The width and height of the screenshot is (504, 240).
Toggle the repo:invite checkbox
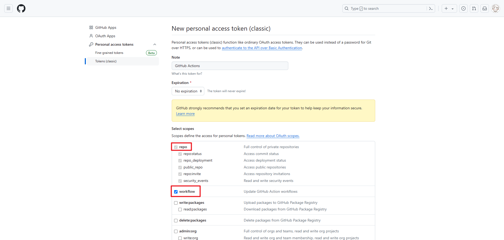[180, 174]
